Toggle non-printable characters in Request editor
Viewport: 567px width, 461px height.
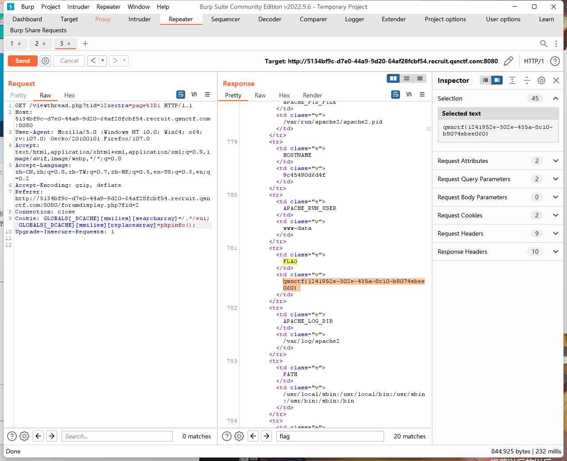coord(194,94)
